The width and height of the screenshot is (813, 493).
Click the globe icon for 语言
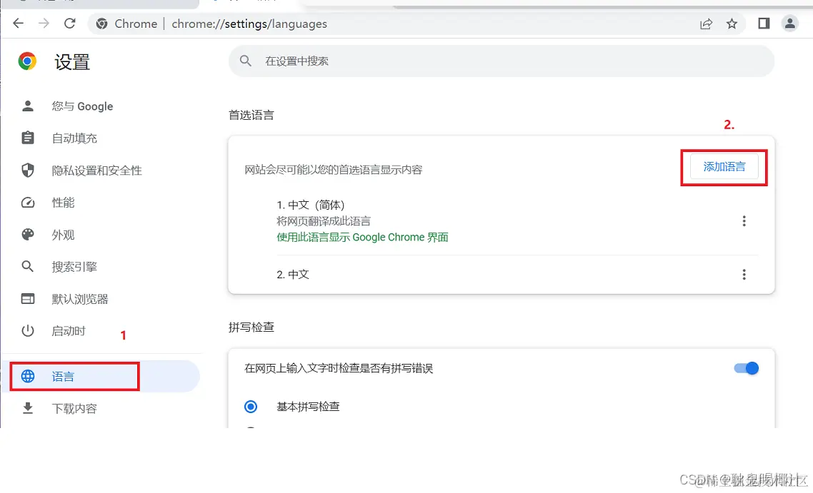(28, 377)
